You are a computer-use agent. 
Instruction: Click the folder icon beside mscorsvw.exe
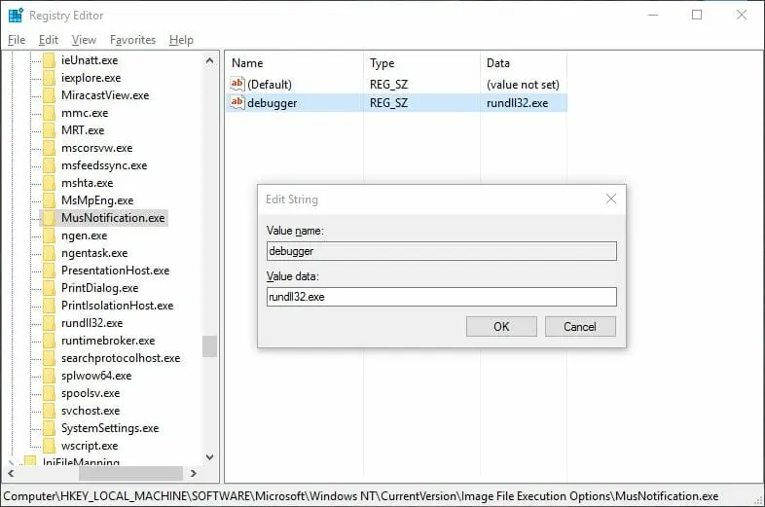[x=49, y=148]
